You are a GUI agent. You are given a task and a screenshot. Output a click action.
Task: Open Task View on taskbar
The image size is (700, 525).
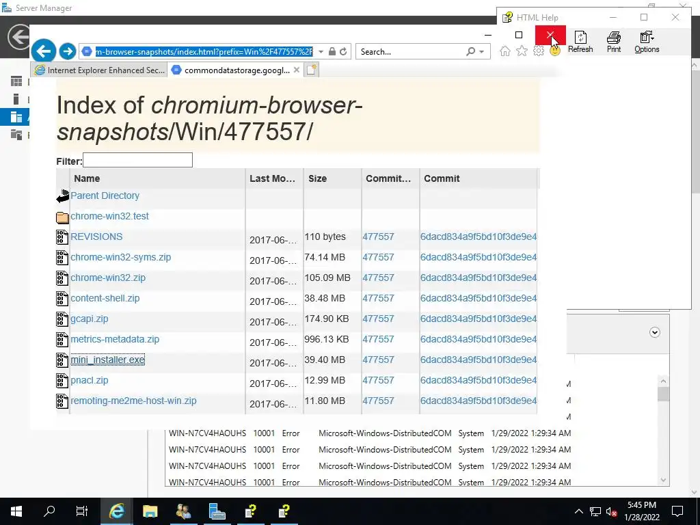pyautogui.click(x=82, y=511)
